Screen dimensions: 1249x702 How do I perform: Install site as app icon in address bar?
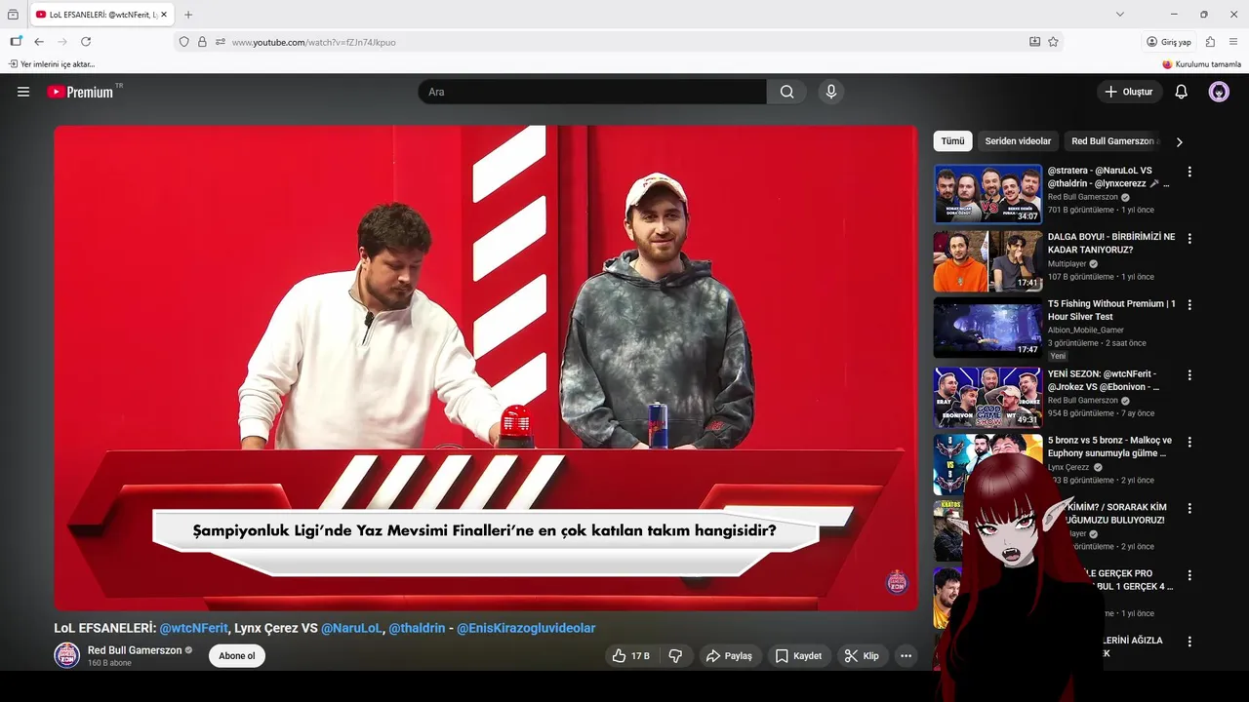pyautogui.click(x=1034, y=42)
